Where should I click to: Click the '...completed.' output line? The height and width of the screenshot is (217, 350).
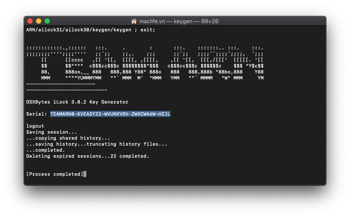tap(46, 150)
